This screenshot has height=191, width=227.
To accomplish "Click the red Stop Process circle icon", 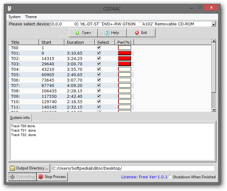I will pyautogui.click(x=41, y=177).
